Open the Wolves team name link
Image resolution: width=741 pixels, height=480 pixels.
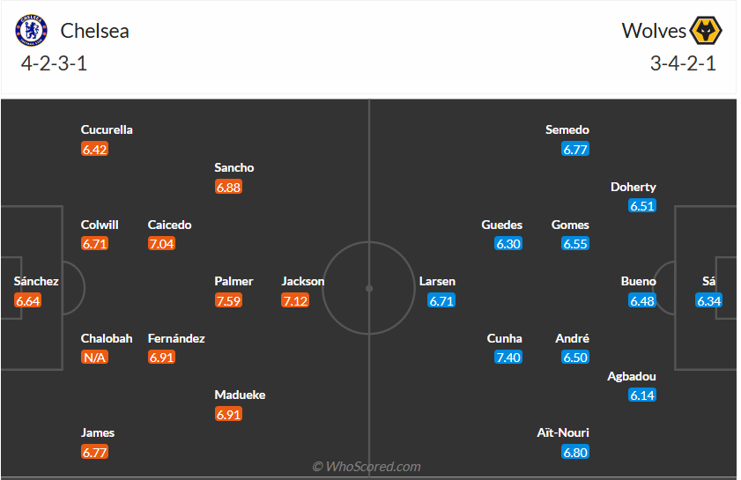click(x=653, y=31)
